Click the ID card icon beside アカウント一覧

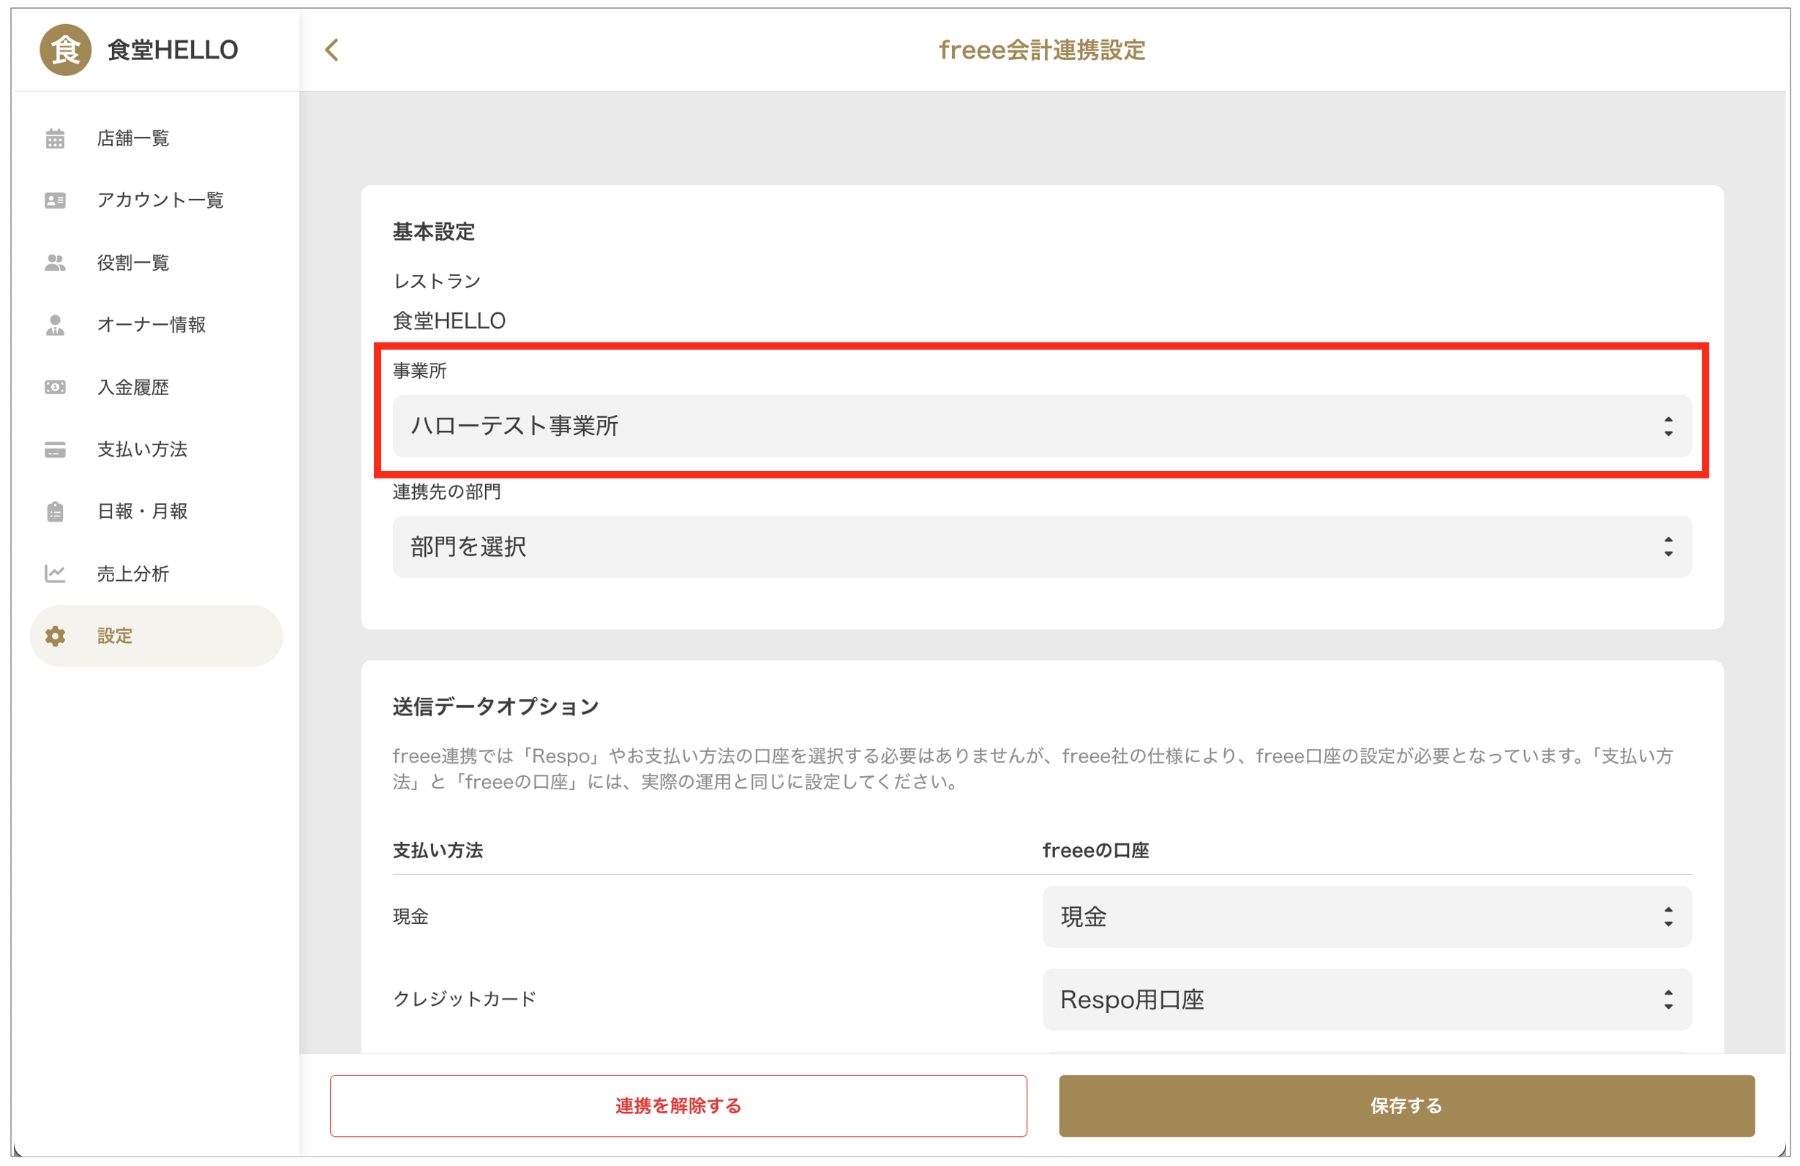click(x=55, y=200)
